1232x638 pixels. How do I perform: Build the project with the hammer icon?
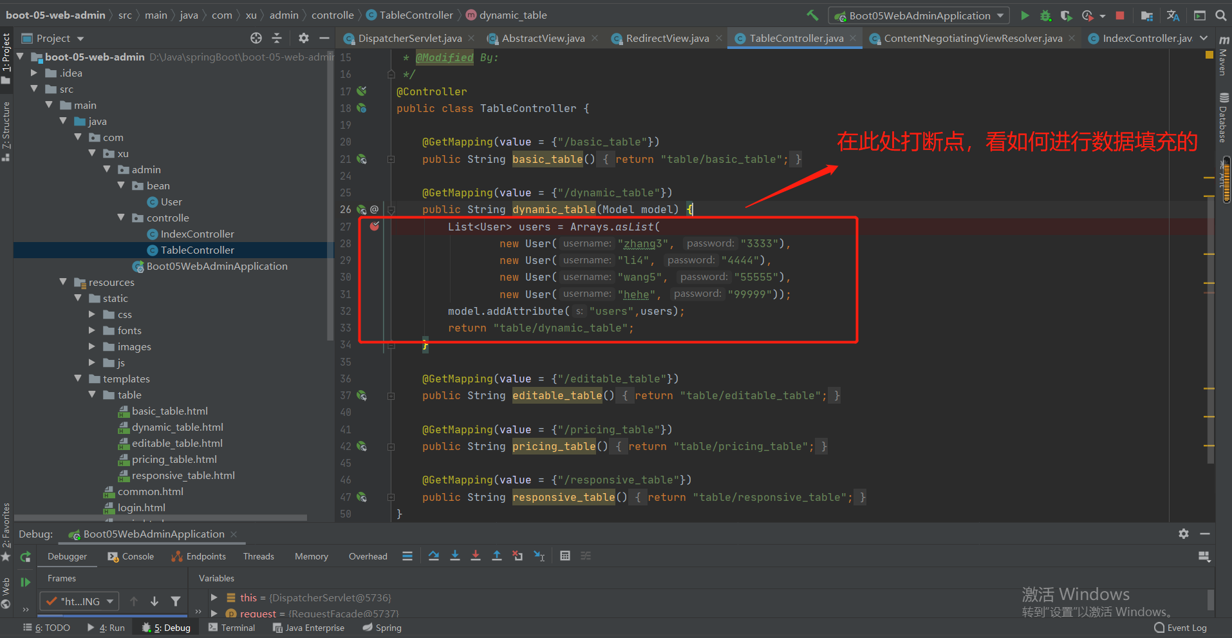coord(813,15)
